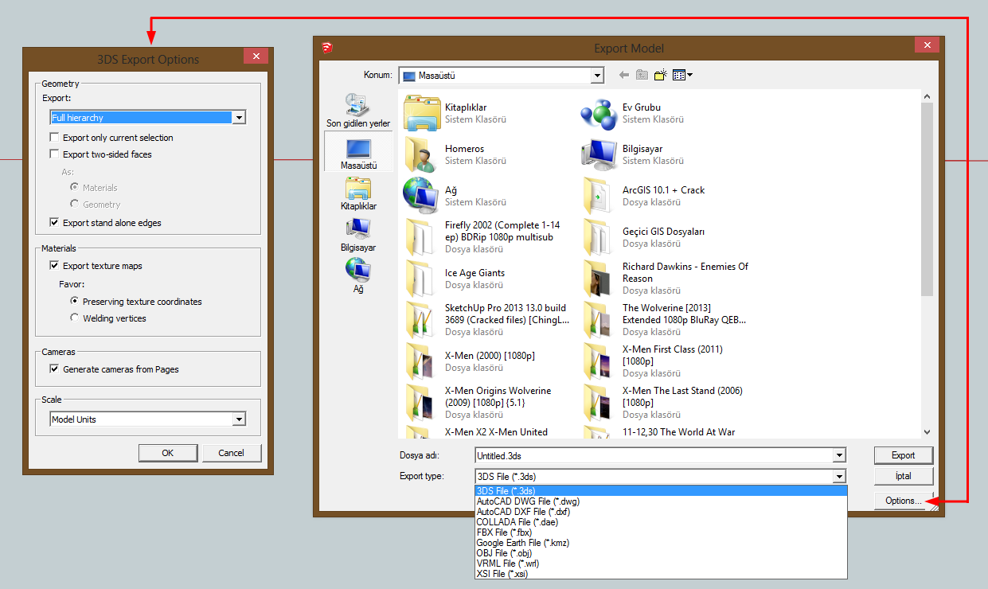
Task: Select the Kitaplıklar system folder icon
Action: 422,113
